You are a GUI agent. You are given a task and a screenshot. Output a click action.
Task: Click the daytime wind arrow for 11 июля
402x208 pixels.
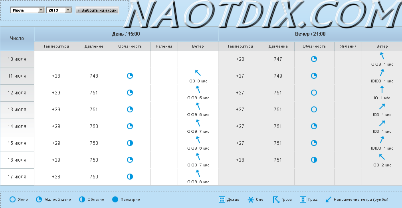(x=198, y=73)
